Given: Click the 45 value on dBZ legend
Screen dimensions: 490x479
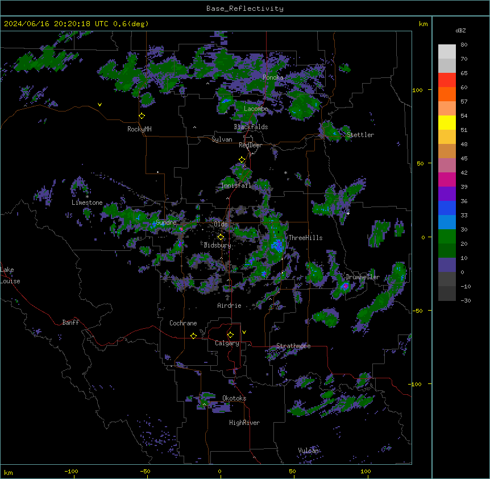Looking at the screenshot, I should [x=464, y=159].
